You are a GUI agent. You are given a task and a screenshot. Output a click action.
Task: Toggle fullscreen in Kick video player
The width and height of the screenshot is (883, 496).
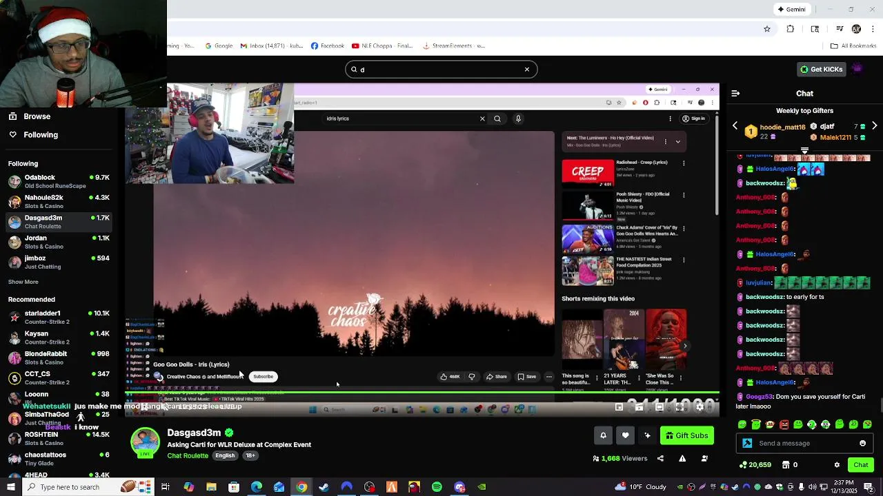click(679, 407)
